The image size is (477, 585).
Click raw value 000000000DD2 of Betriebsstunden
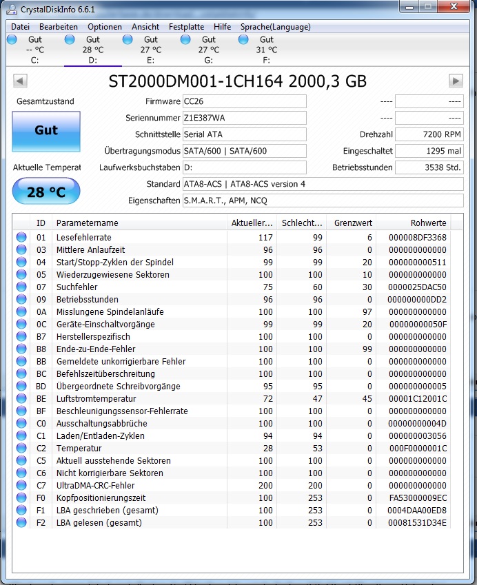tap(417, 299)
